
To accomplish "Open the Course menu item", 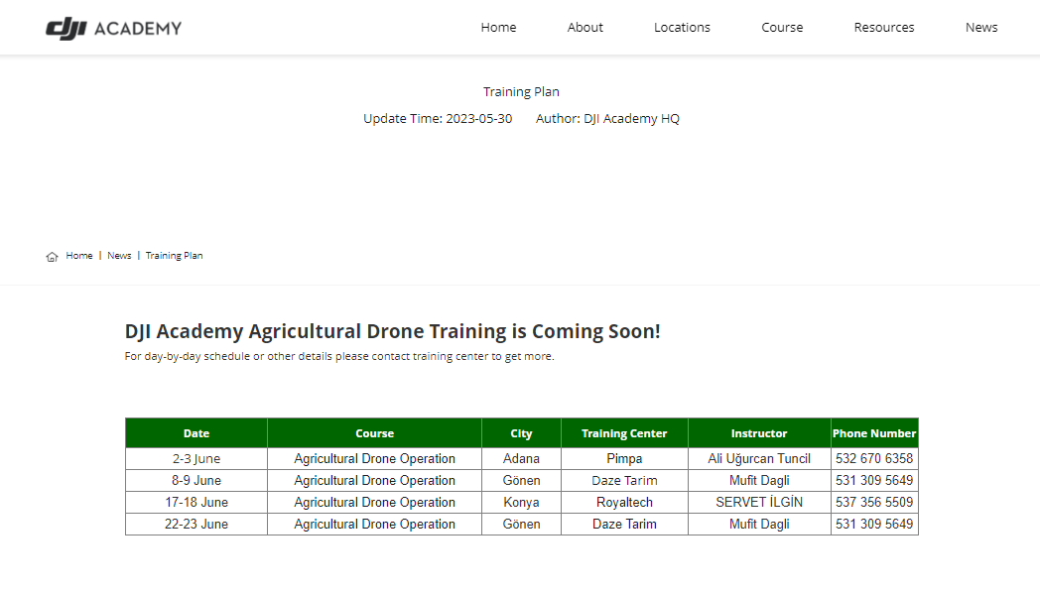I will (782, 27).
